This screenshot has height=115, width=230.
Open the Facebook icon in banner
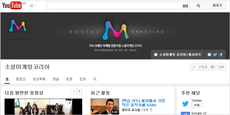220,54
